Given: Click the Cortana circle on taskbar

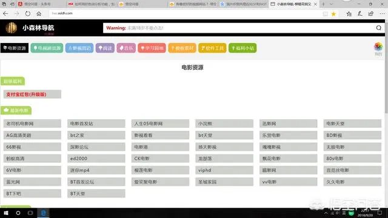Looking at the screenshot, I should 18,213.
